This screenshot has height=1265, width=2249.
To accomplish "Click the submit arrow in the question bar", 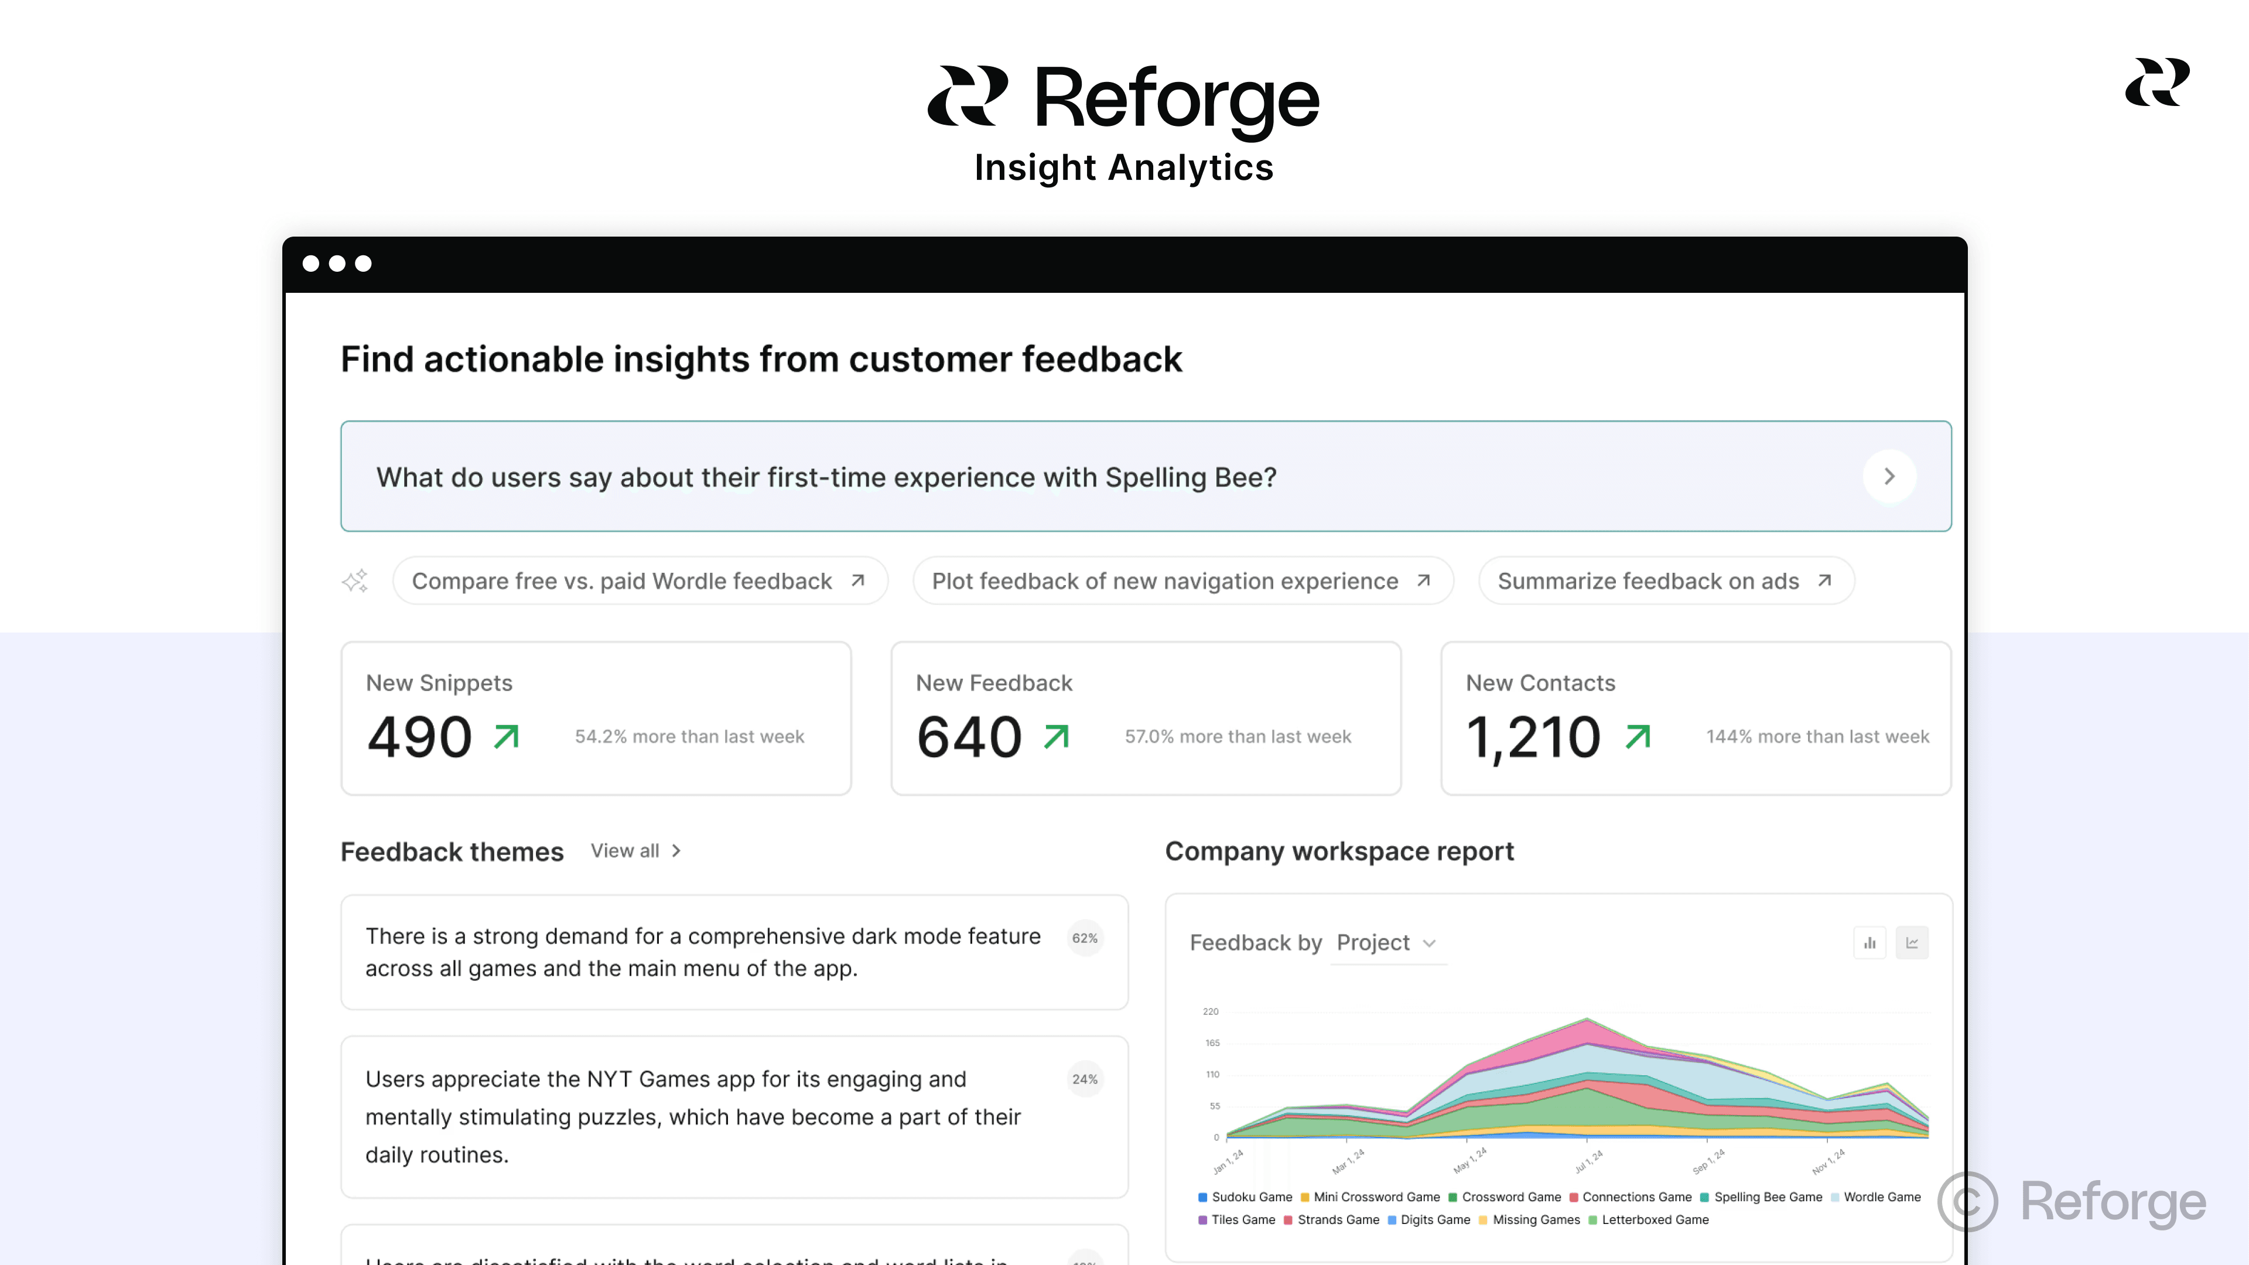I will [1890, 477].
